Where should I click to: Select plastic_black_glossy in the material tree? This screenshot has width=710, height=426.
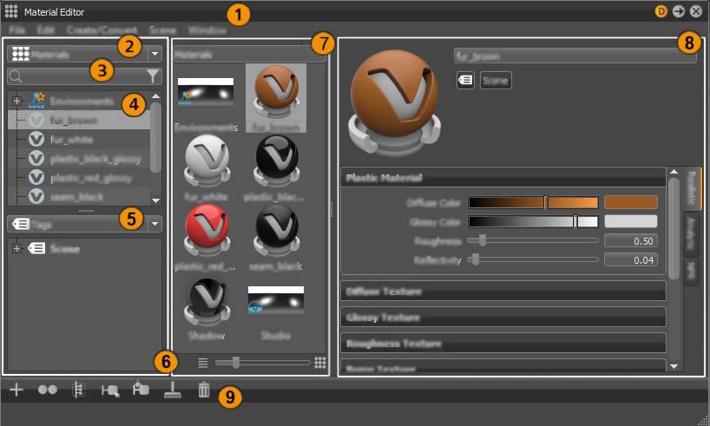tap(79, 159)
